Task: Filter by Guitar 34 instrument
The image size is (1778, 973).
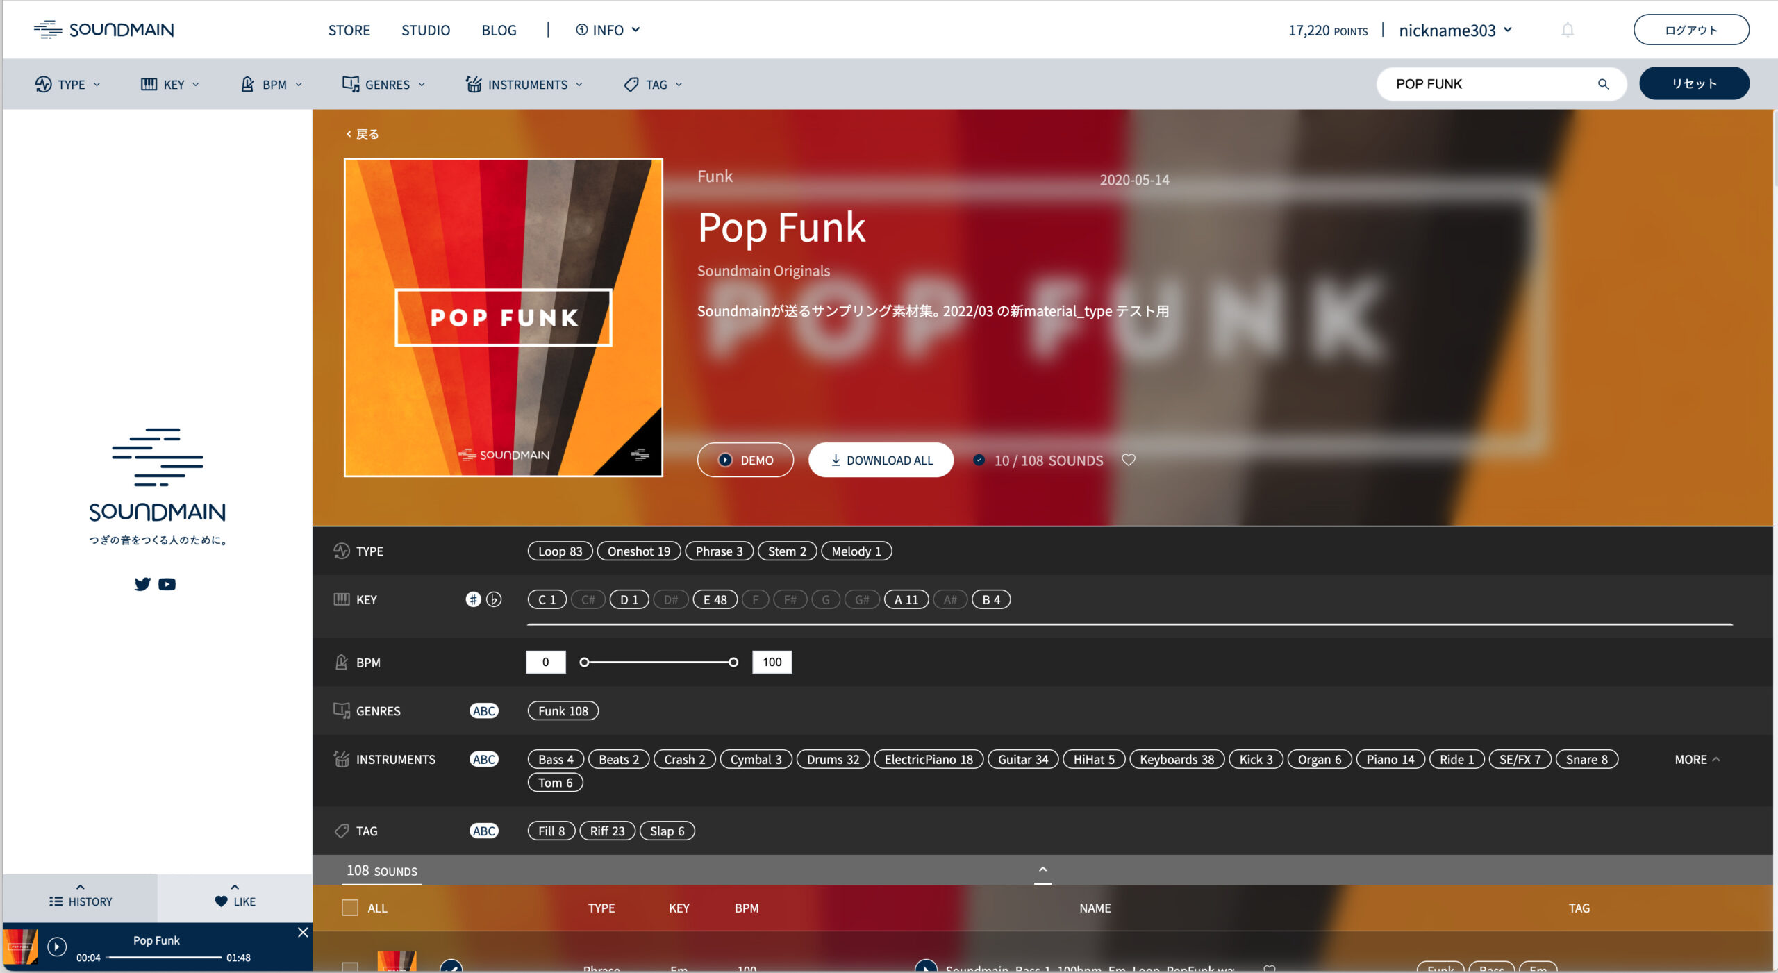Action: 1022,759
